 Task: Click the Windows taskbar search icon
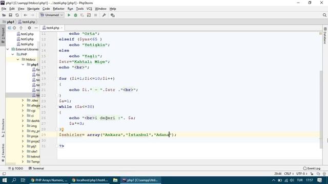click(x=14, y=180)
